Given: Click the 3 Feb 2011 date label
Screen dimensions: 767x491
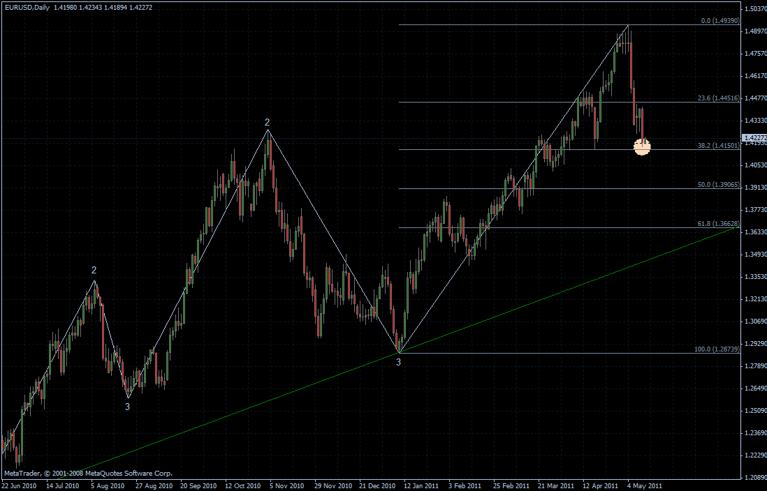Looking at the screenshot, I should (x=465, y=486).
